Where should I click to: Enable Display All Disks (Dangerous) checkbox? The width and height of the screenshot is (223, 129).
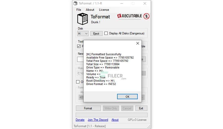click(106, 33)
